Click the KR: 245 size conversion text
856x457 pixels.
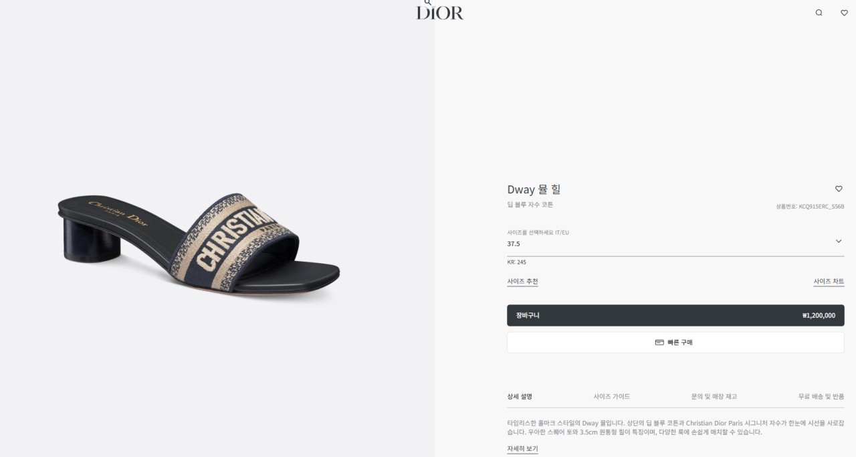tap(516, 262)
